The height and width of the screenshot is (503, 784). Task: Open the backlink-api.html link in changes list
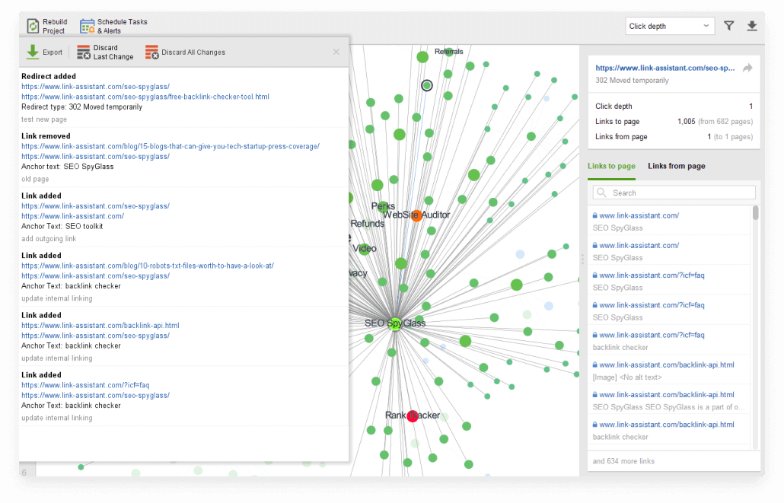100,326
